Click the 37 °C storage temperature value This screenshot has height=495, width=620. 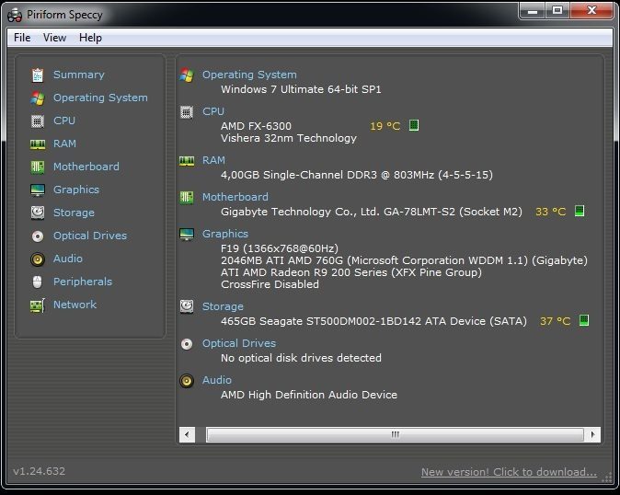click(x=556, y=321)
